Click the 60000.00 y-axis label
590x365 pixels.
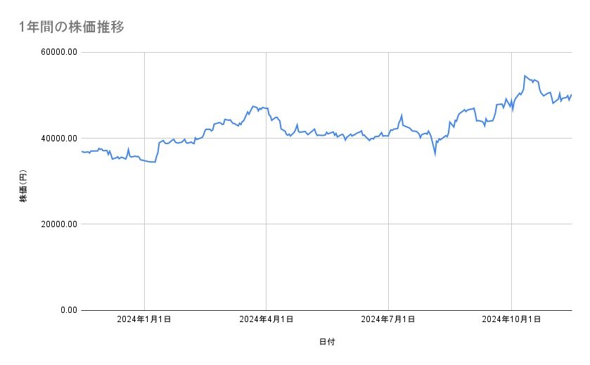[x=58, y=52]
